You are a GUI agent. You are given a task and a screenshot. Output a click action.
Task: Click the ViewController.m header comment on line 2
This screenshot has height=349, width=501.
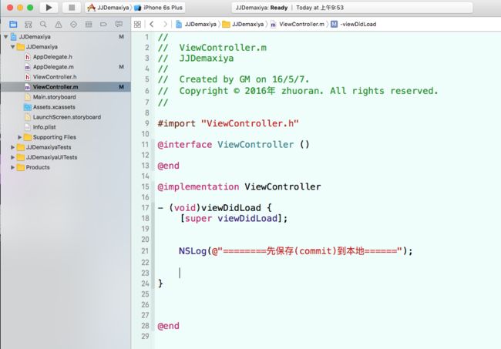click(x=212, y=48)
